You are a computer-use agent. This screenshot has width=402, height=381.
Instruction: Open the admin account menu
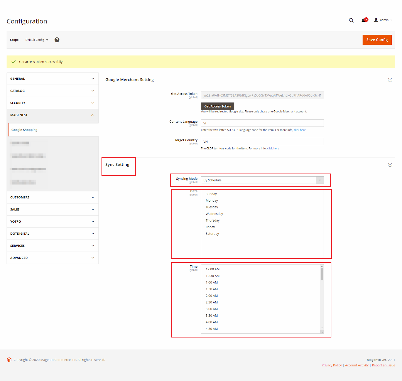pyautogui.click(x=383, y=20)
